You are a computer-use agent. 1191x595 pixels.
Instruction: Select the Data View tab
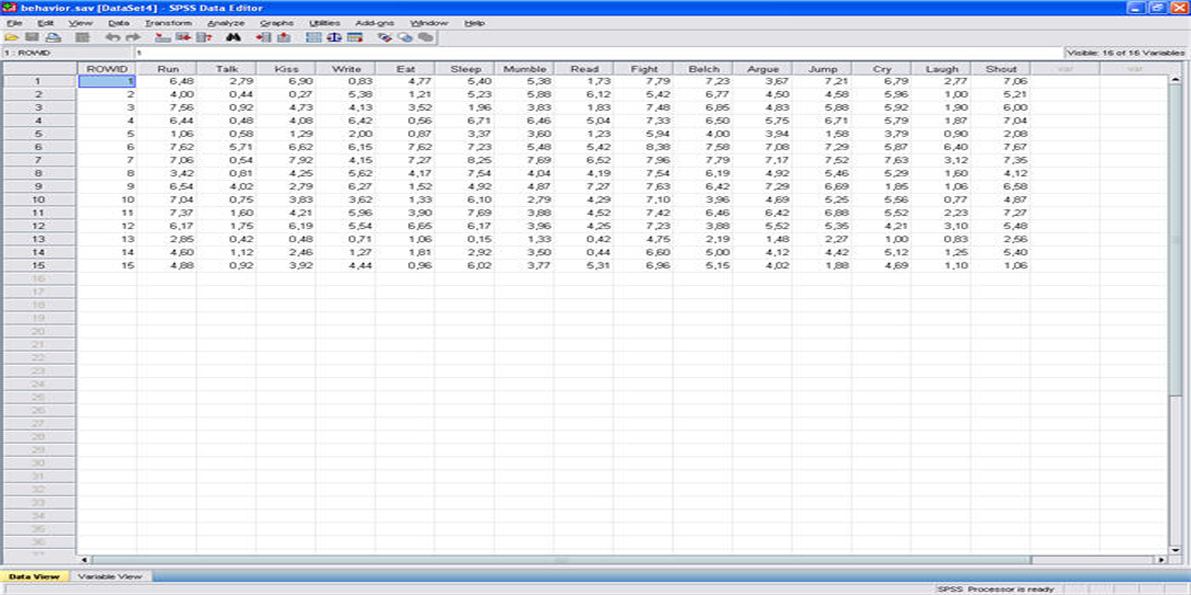click(34, 576)
